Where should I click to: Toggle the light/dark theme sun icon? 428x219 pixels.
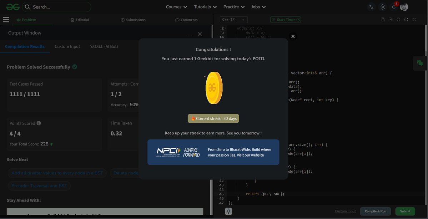pyautogui.click(x=383, y=7)
